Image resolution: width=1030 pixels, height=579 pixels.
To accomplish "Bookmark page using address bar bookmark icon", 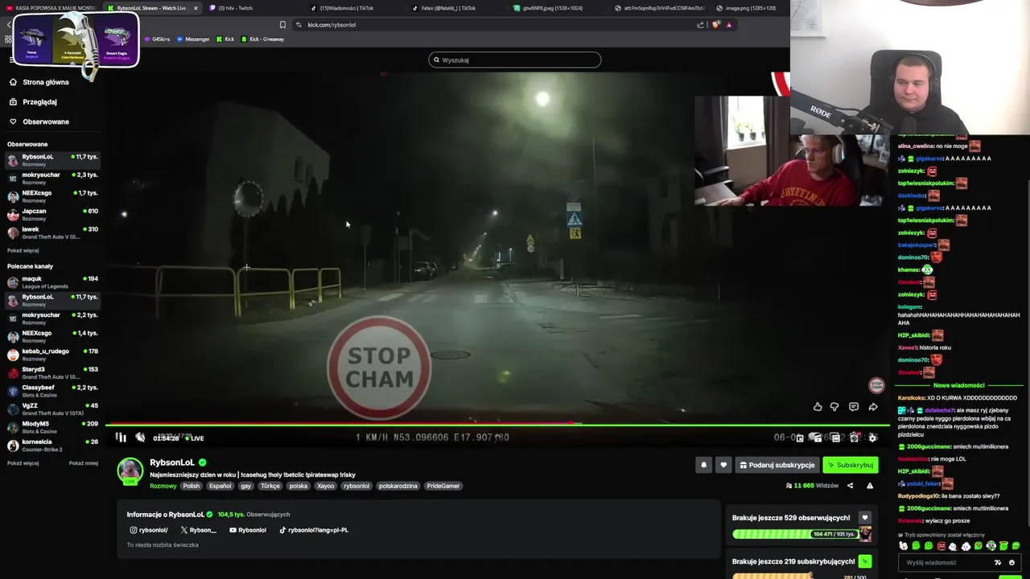I will click(x=282, y=25).
